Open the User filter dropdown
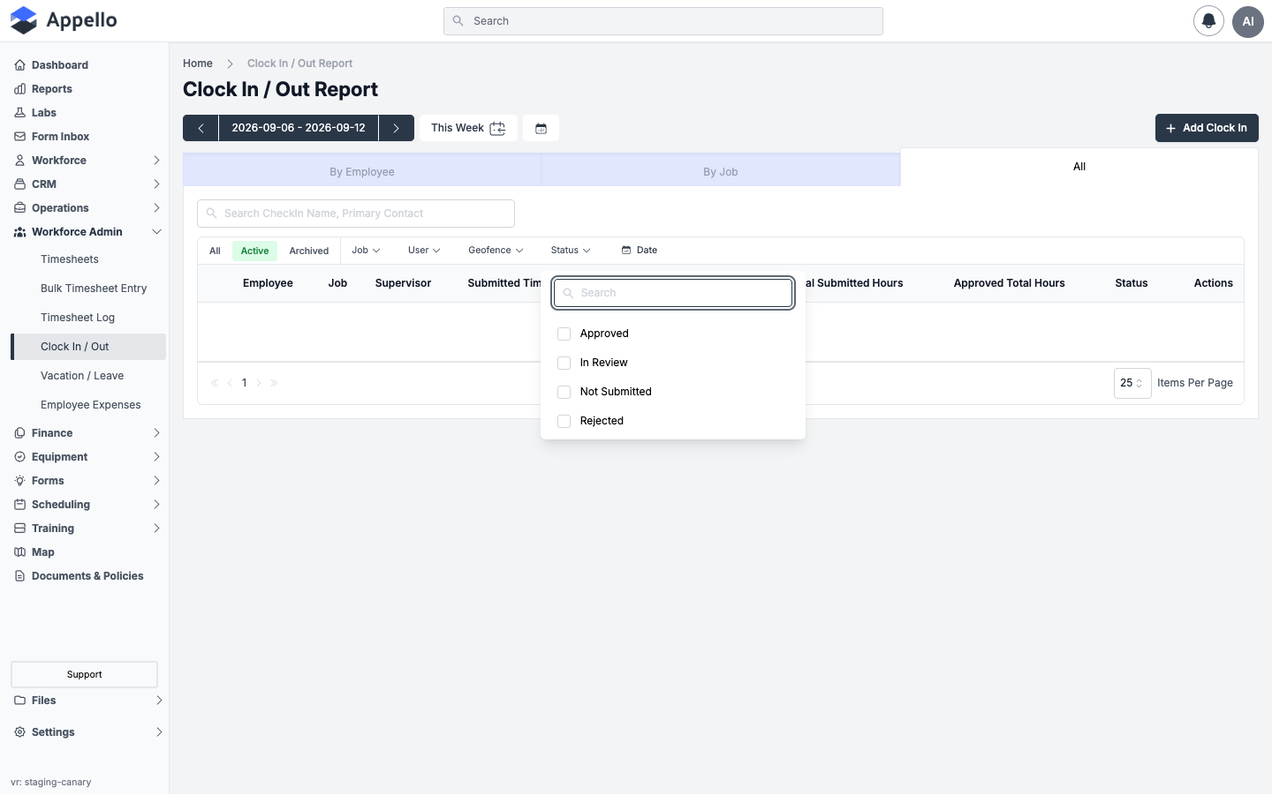 424,251
